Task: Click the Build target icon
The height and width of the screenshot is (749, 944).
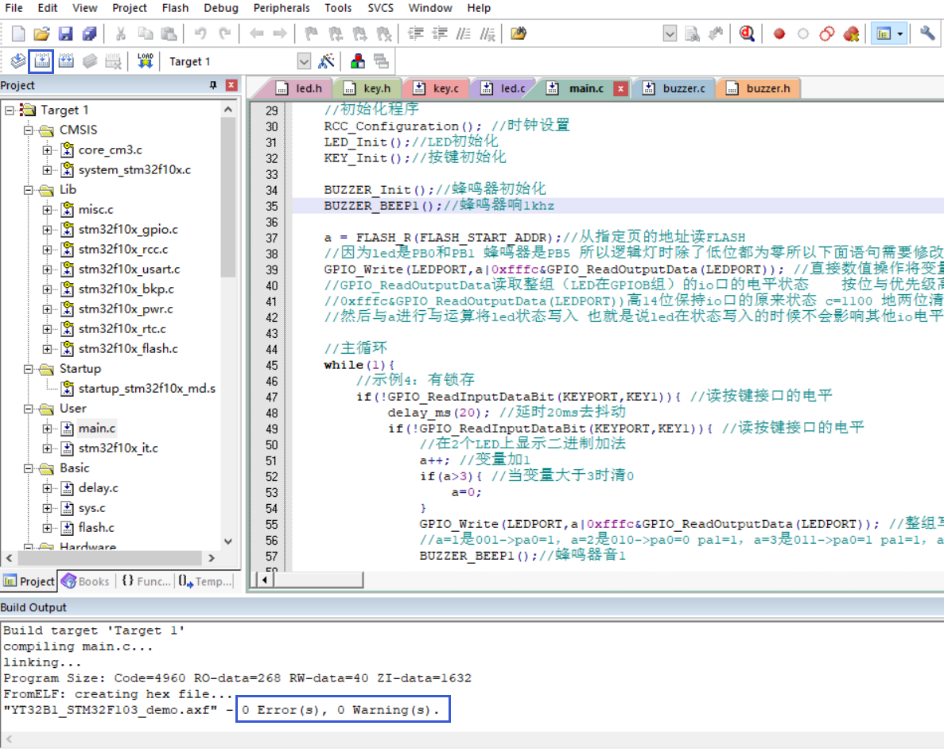Action: pyautogui.click(x=41, y=60)
